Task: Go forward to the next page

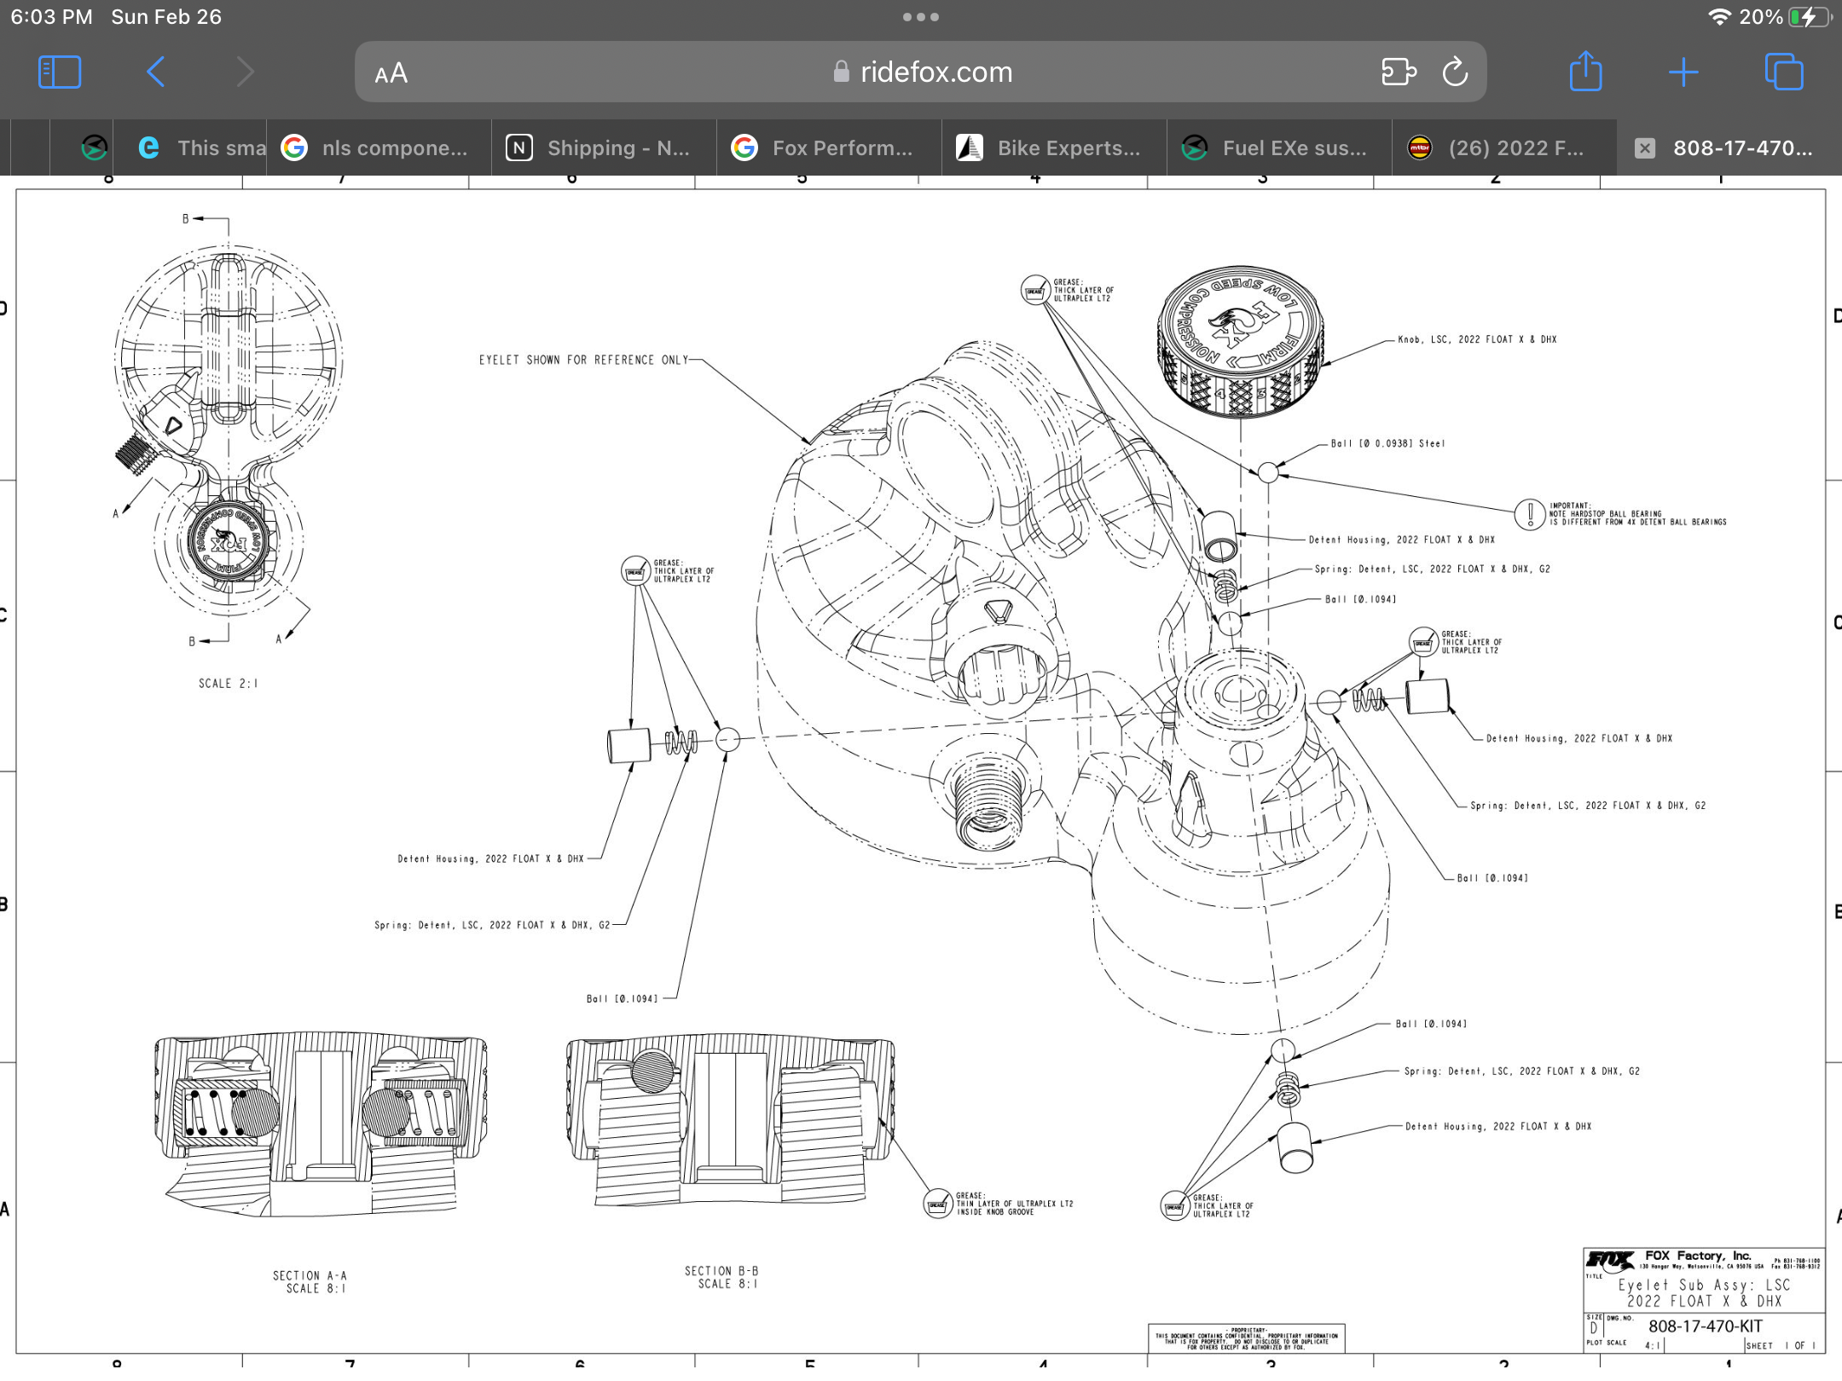Action: (245, 72)
